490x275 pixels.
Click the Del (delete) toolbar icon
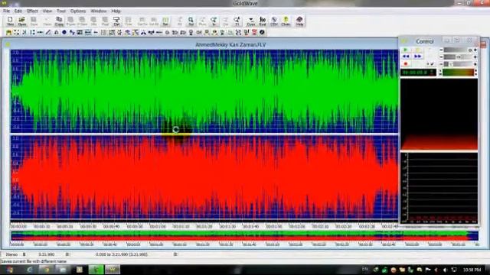(x=116, y=21)
